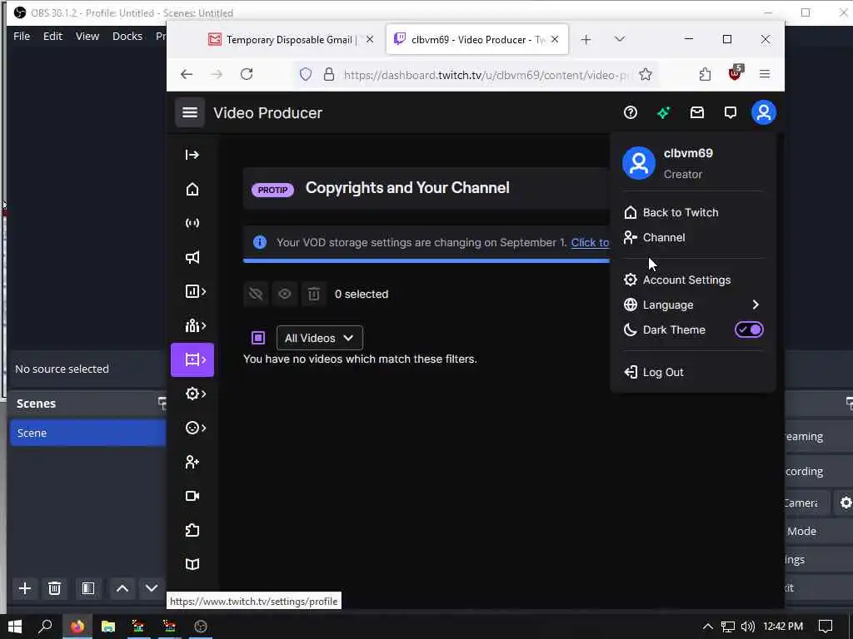Go back in the browser
This screenshot has width=853, height=639.
click(x=187, y=74)
